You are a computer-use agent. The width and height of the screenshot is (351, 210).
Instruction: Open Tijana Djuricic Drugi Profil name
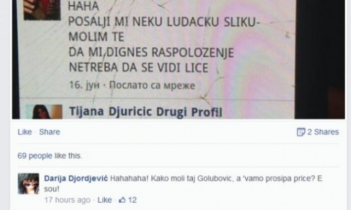point(146,112)
